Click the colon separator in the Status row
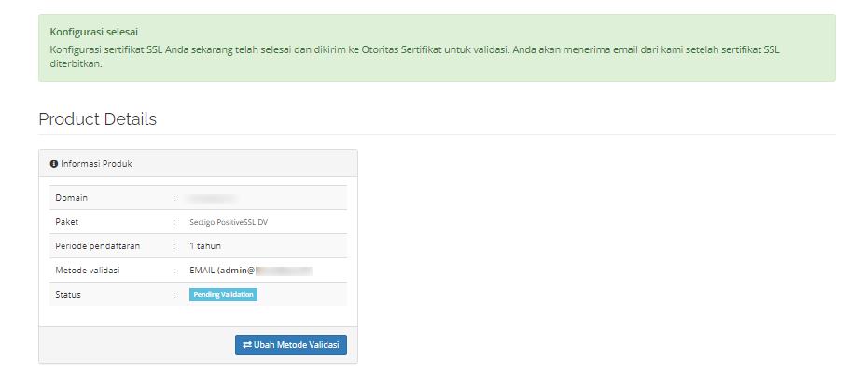 (174, 295)
